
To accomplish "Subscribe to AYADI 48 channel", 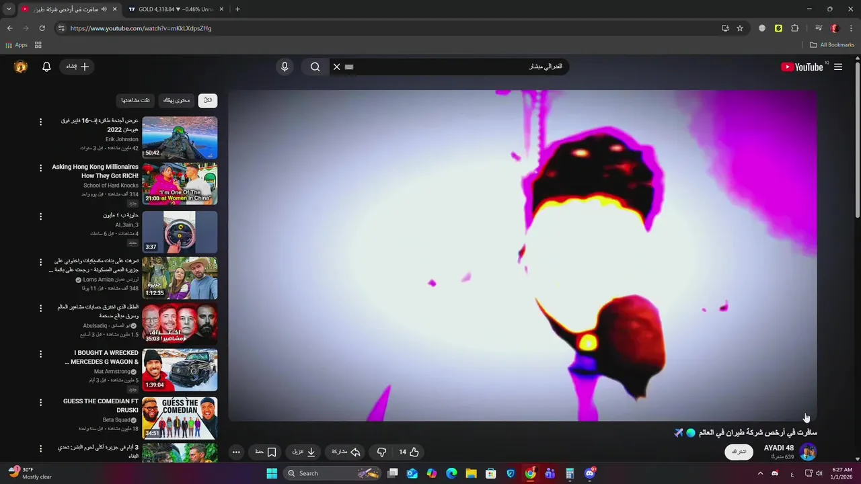I will pos(739,452).
